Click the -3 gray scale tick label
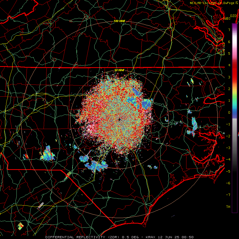Screen dimensions: 239x239 [228, 148]
